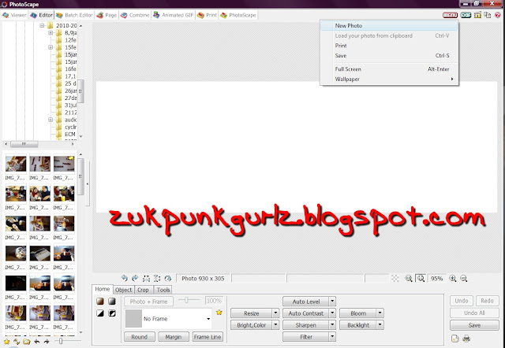Apply the sepia tone icon in Home tab
505x348 pixels.
pos(100,301)
